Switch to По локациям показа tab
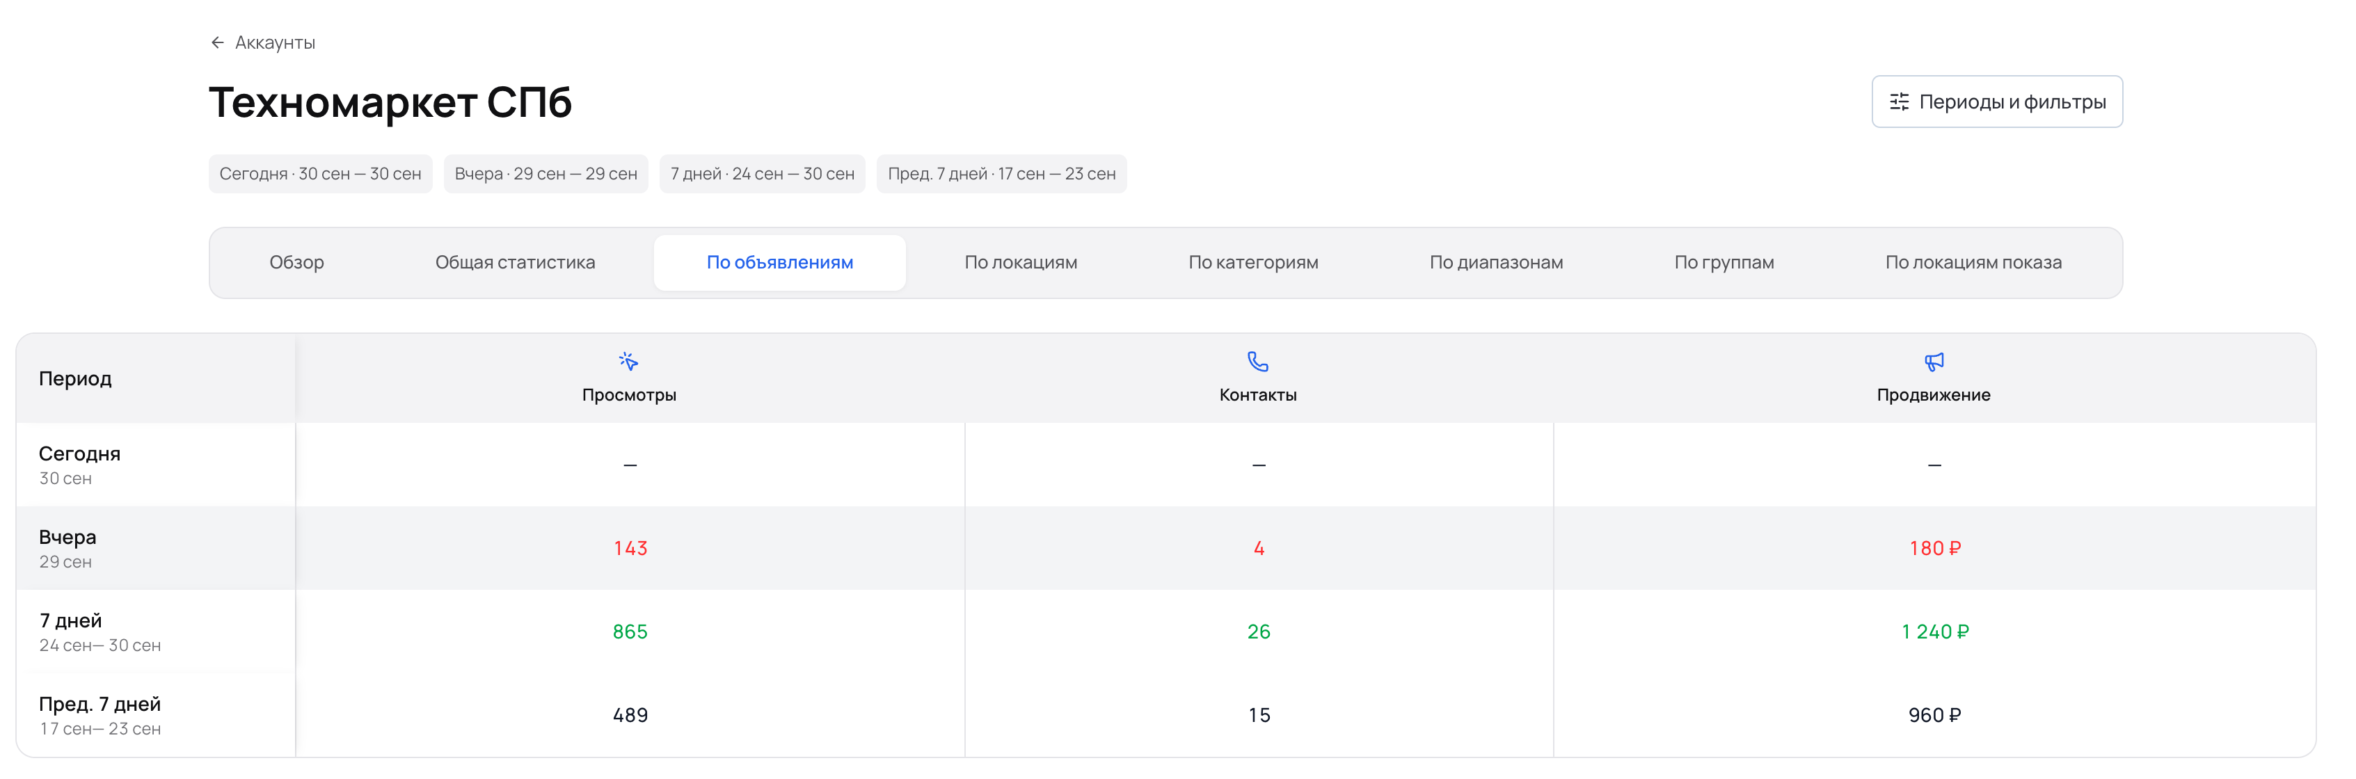The height and width of the screenshot is (779, 2356). pos(1973,262)
